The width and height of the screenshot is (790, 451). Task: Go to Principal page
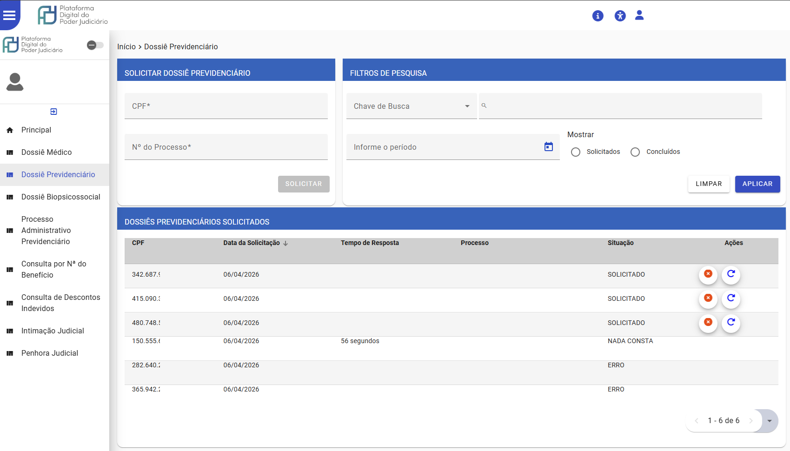54,130
